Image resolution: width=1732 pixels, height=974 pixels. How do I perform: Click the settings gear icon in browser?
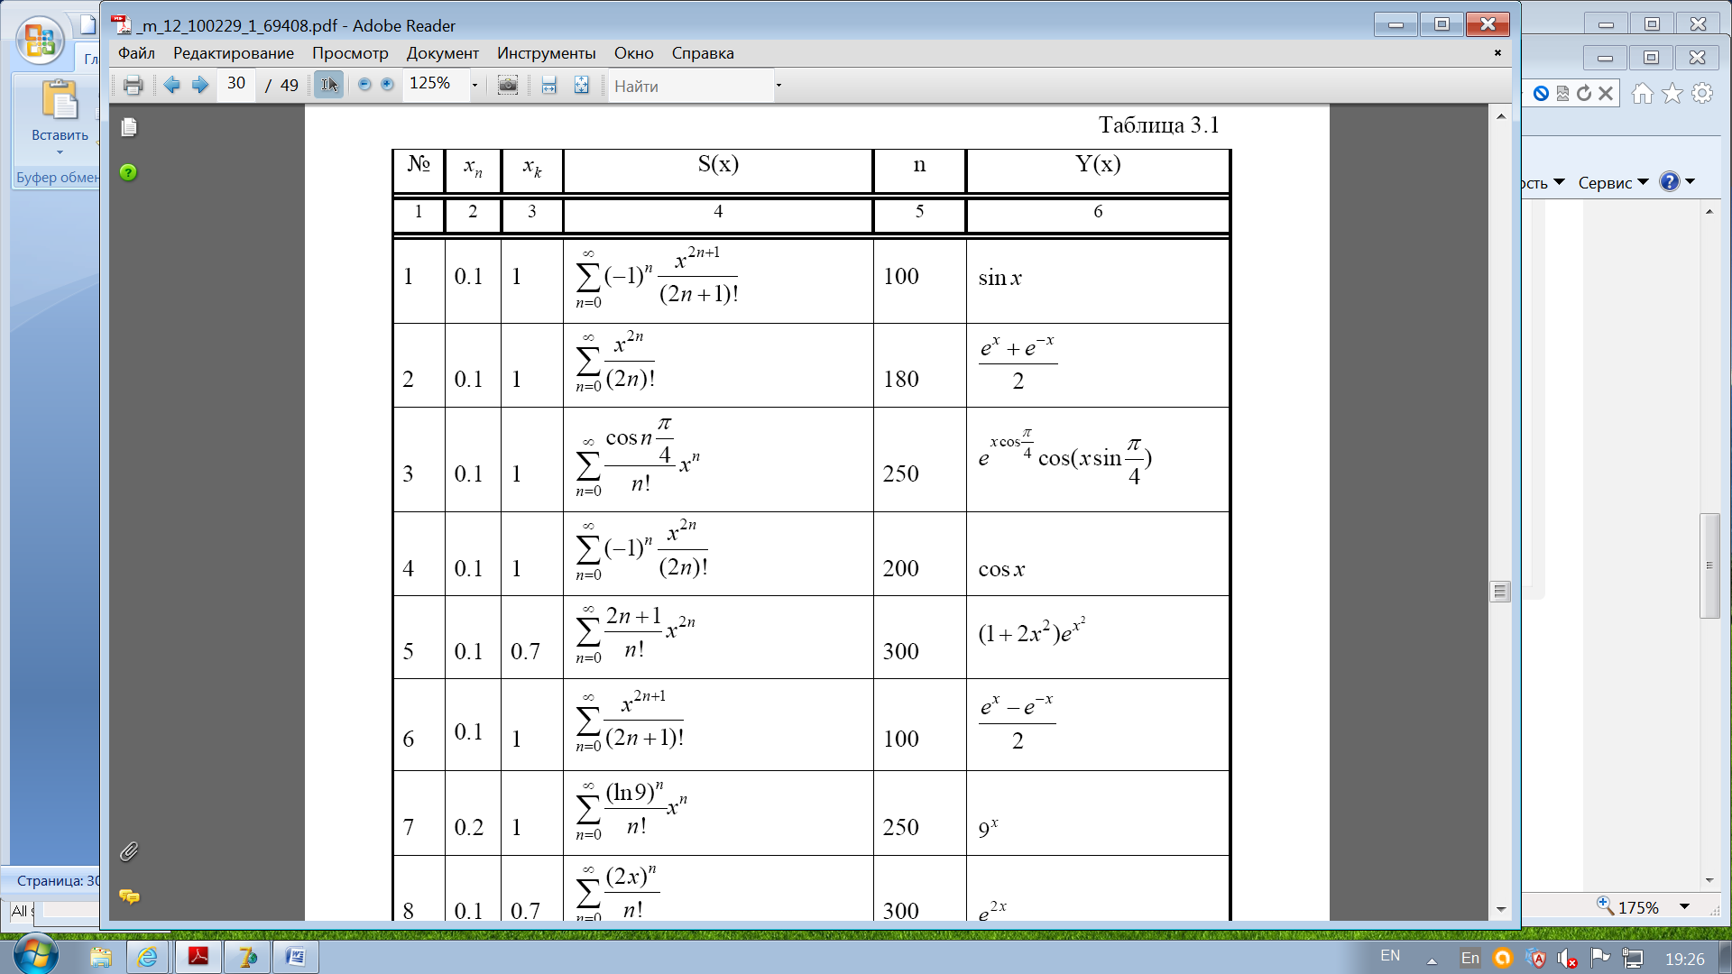click(1702, 93)
